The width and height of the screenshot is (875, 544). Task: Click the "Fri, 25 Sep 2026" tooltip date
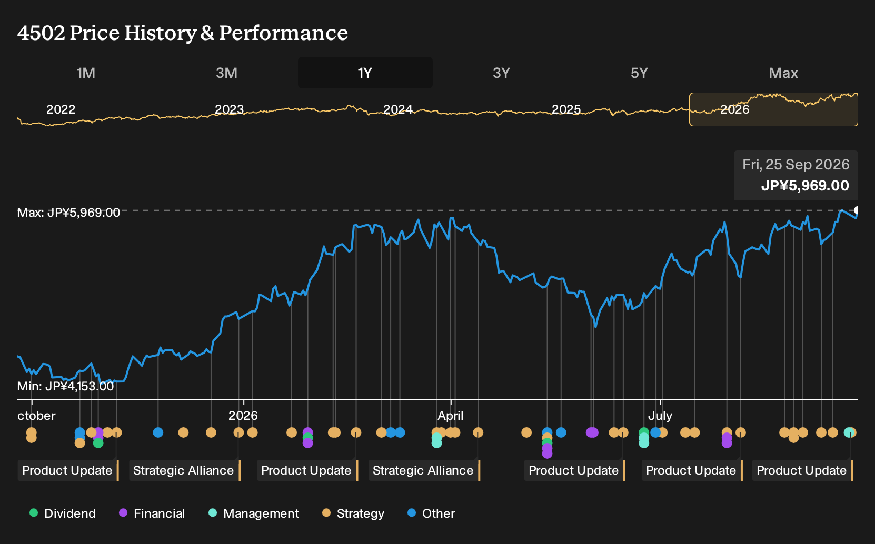pyautogui.click(x=796, y=165)
